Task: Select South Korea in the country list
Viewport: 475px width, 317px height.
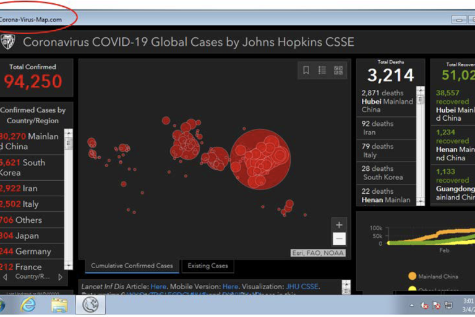Action: coord(32,167)
